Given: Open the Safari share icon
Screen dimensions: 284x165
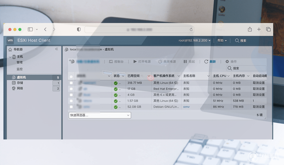Looking at the screenshot, I should (x=250, y=29).
